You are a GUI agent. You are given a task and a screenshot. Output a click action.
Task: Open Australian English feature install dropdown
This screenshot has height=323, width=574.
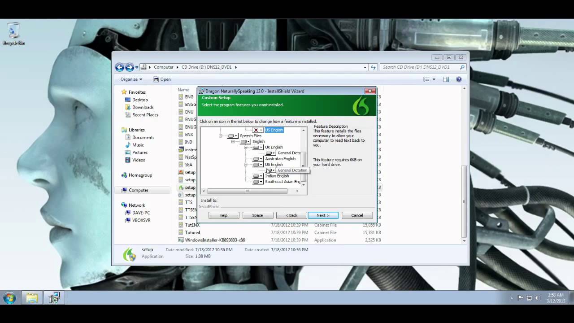pos(258,159)
